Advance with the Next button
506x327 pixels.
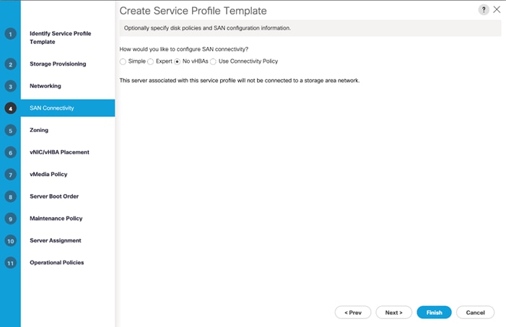click(x=393, y=312)
